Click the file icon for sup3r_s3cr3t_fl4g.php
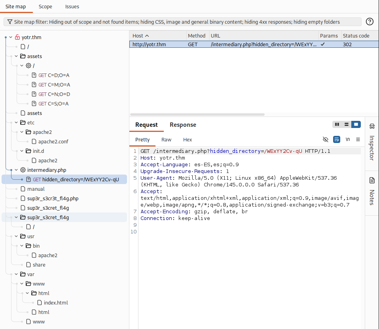 click(x=23, y=198)
